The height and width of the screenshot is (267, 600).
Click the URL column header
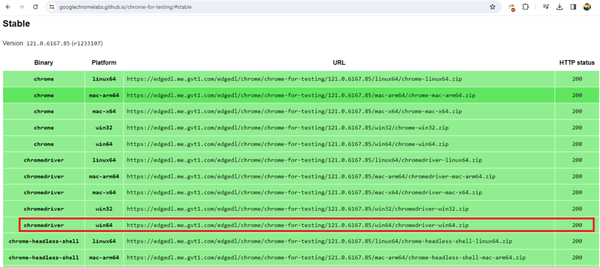point(339,63)
